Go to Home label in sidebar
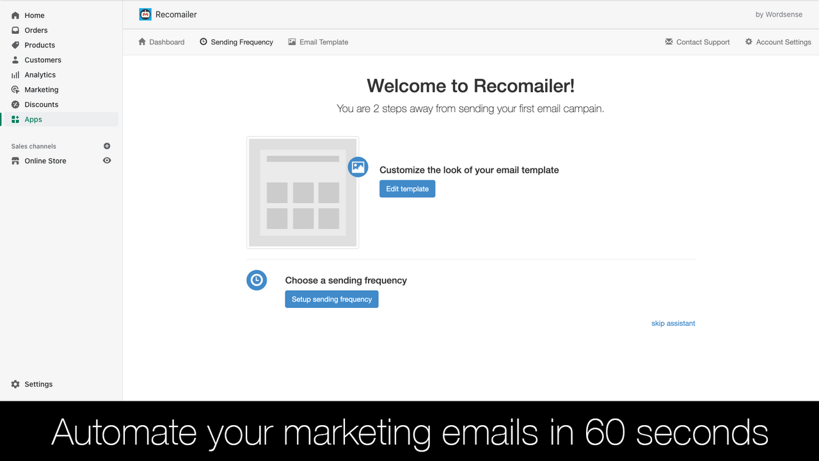Screen dimensions: 819x461 [35, 15]
